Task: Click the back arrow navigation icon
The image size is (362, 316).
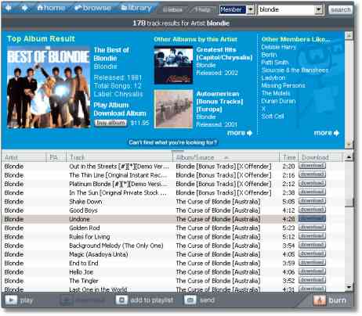Action: point(9,8)
